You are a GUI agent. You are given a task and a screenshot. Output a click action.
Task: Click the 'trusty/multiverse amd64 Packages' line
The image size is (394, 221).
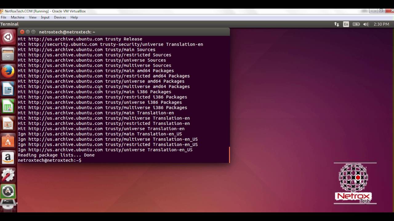104,86
